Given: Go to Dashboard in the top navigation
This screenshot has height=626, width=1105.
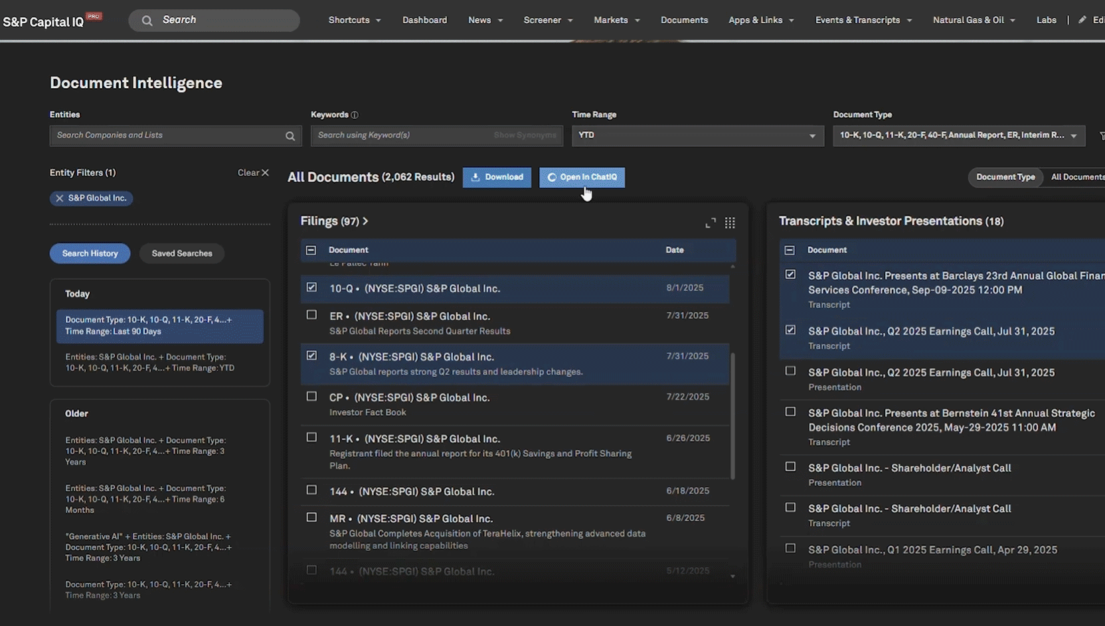Looking at the screenshot, I should point(424,20).
